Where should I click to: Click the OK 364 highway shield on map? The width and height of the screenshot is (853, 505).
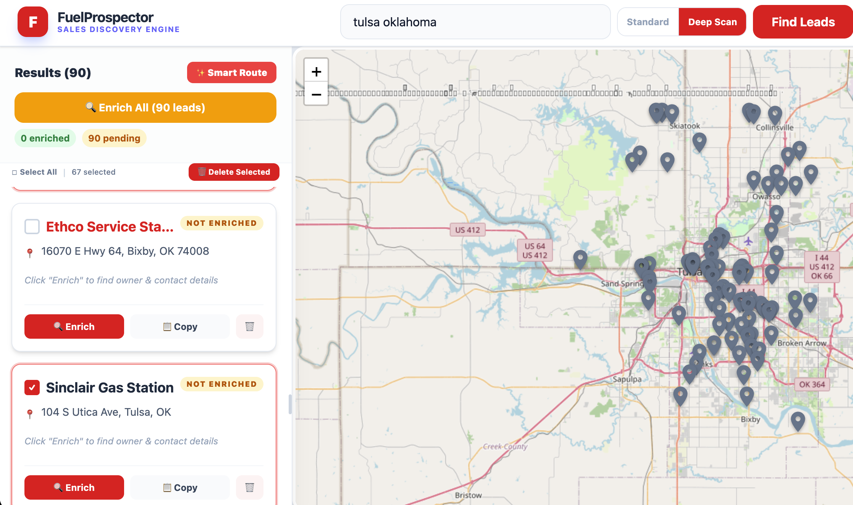pyautogui.click(x=812, y=384)
